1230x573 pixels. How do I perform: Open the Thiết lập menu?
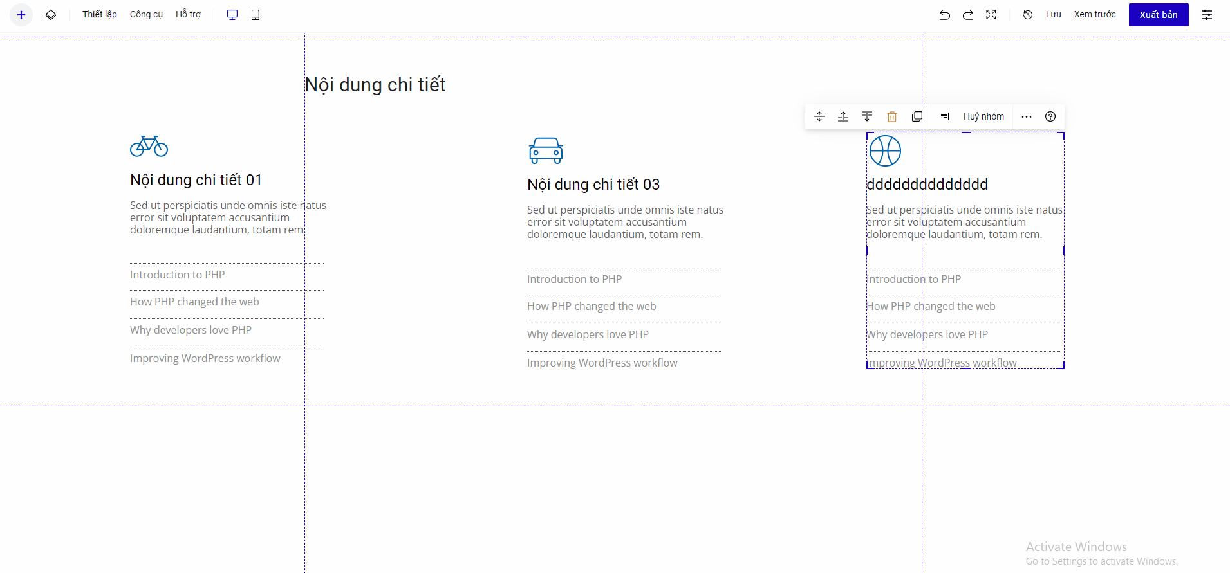[x=100, y=14]
